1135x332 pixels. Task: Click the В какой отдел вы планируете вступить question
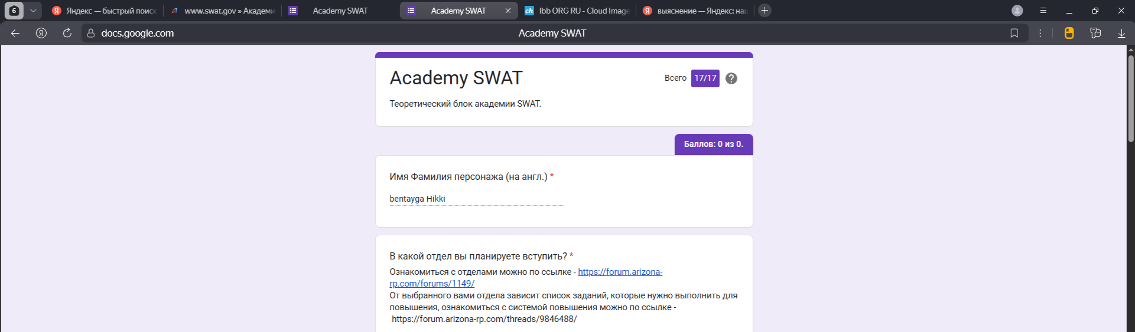coord(478,256)
